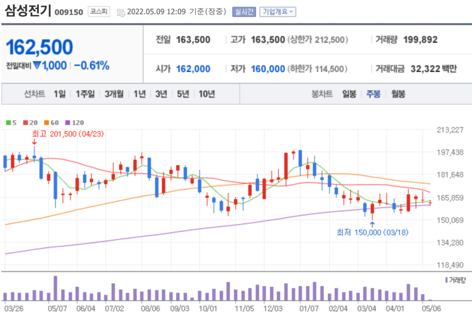Click the 최저 150,000 (03/18) annotation
This screenshot has width=472, height=318.
(x=372, y=232)
